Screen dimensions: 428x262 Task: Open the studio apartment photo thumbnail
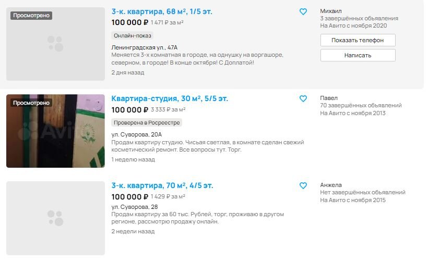click(x=56, y=131)
